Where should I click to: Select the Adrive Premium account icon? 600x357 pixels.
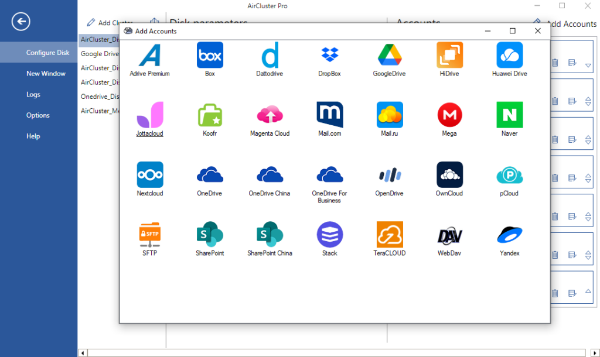pyautogui.click(x=149, y=56)
